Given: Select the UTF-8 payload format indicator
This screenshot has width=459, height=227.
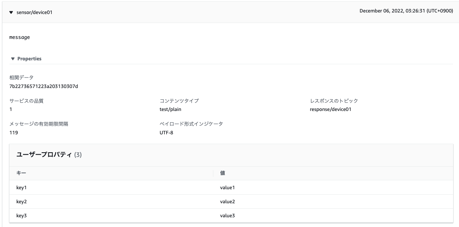Looking at the screenshot, I should click(x=165, y=134).
